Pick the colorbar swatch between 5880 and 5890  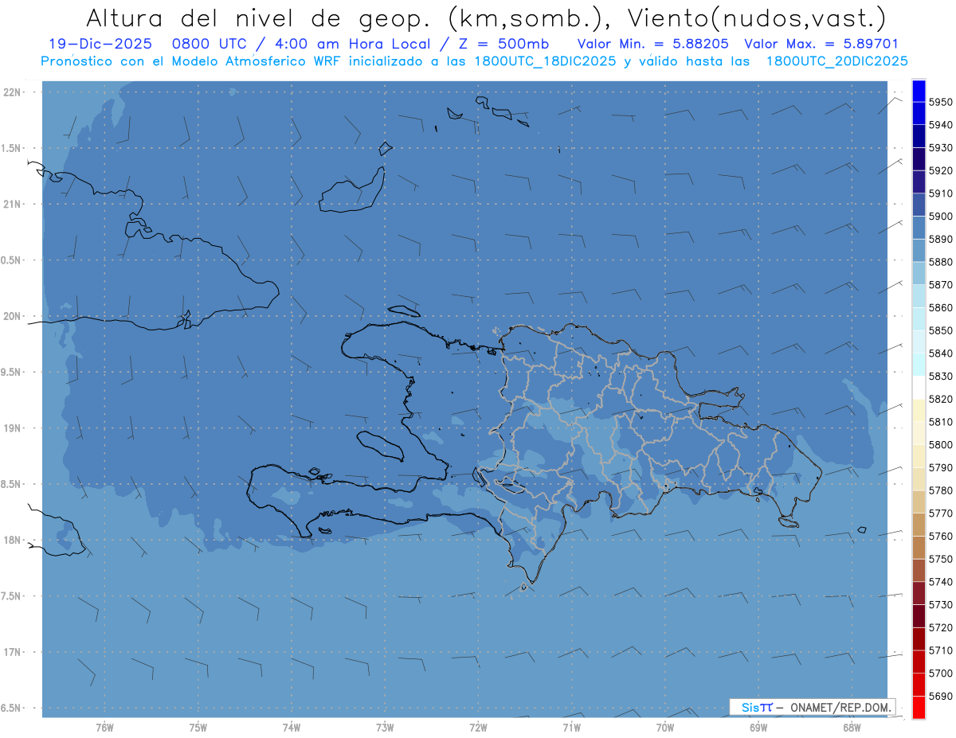(x=919, y=250)
